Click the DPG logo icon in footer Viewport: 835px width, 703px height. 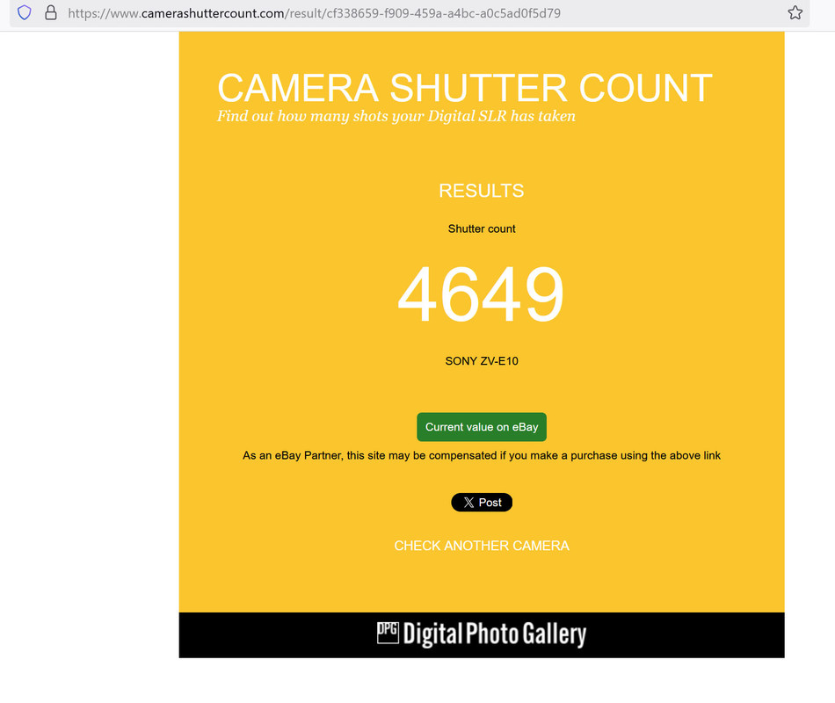(388, 633)
